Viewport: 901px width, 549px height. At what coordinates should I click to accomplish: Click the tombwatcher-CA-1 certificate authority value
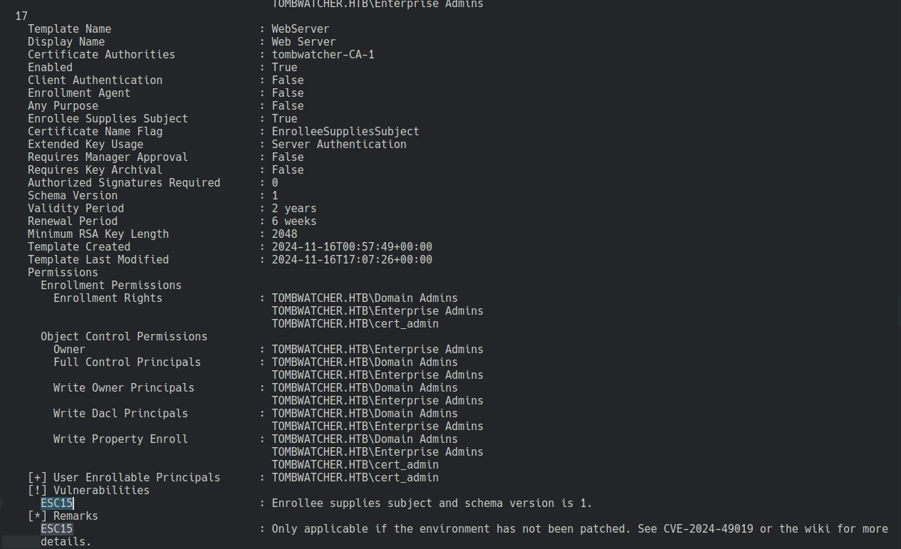coord(323,55)
